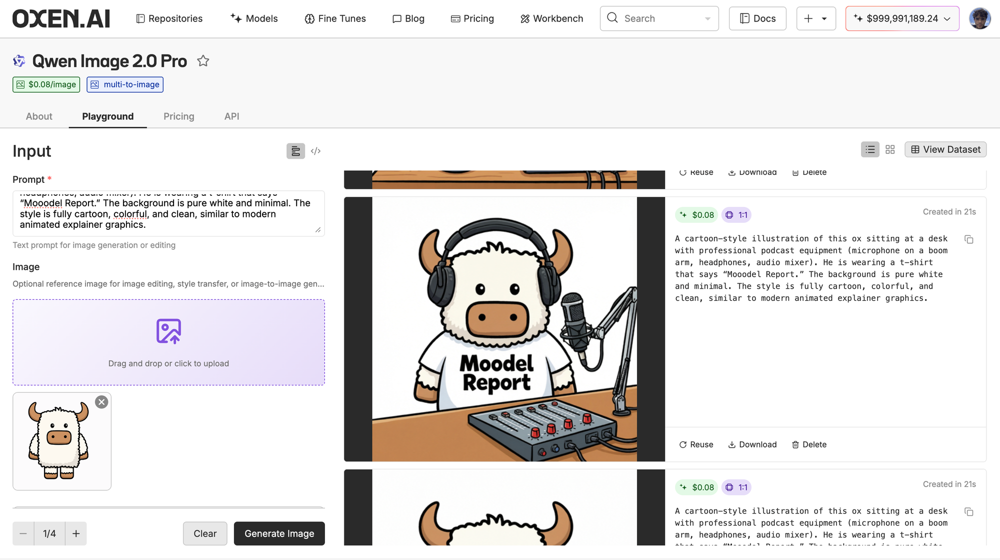Click the image upload icon area
This screenshot has height=560, width=1000.
(x=168, y=332)
